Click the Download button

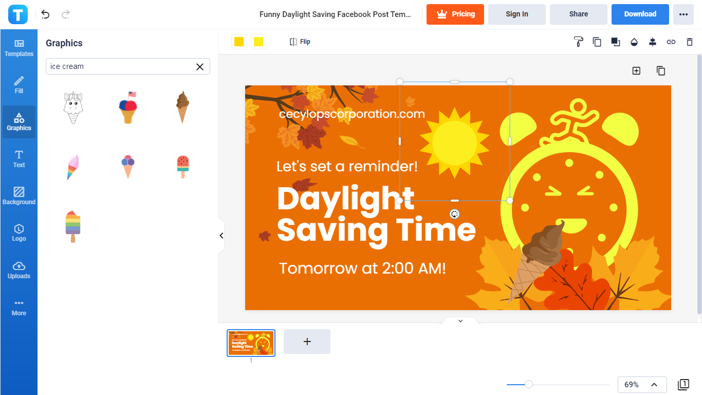640,14
